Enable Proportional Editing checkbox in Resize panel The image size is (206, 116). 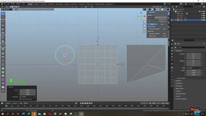click(x=20, y=99)
